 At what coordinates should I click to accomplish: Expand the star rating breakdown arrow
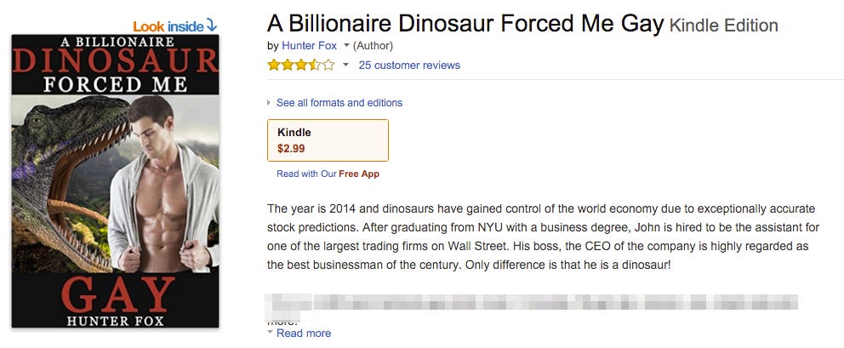[x=345, y=65]
